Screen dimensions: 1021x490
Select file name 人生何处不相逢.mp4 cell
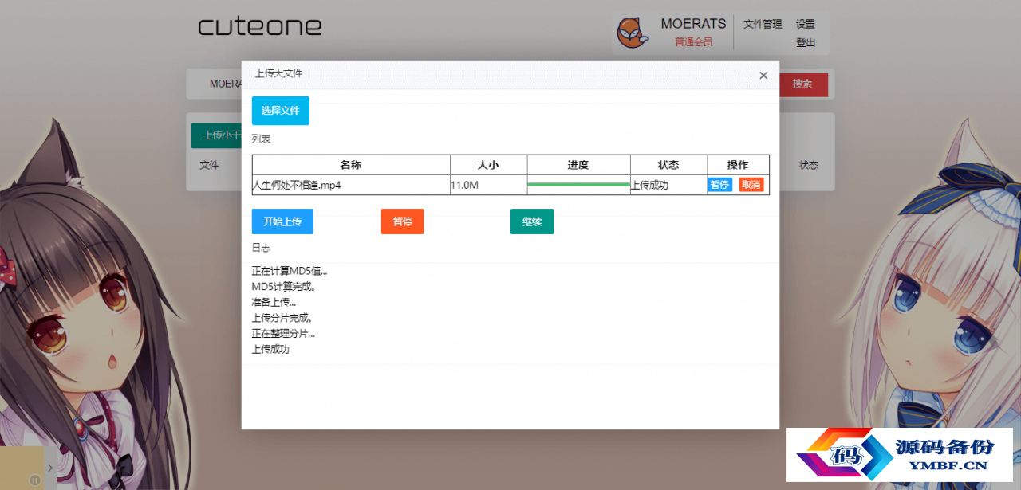[351, 185]
